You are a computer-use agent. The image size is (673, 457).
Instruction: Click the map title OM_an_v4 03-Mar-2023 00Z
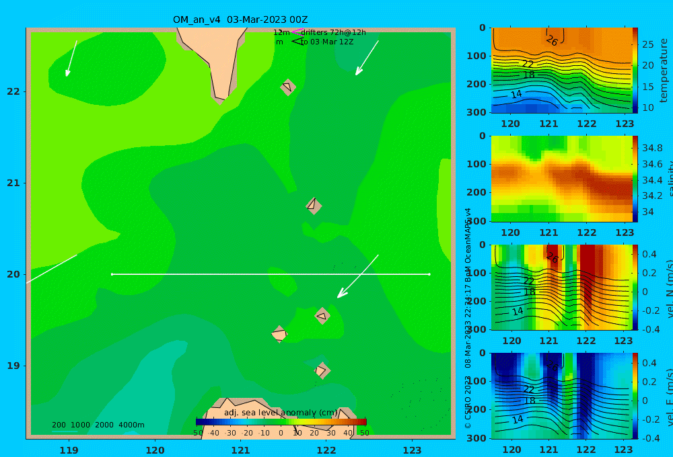point(240,19)
